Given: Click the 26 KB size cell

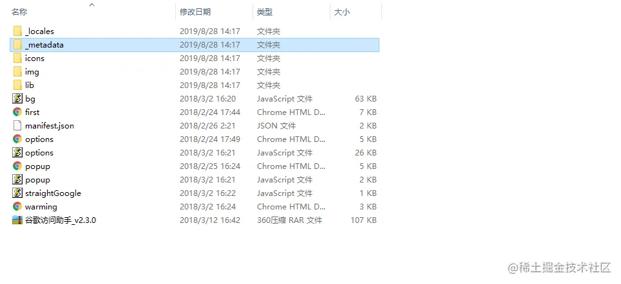Looking at the screenshot, I should 365,152.
